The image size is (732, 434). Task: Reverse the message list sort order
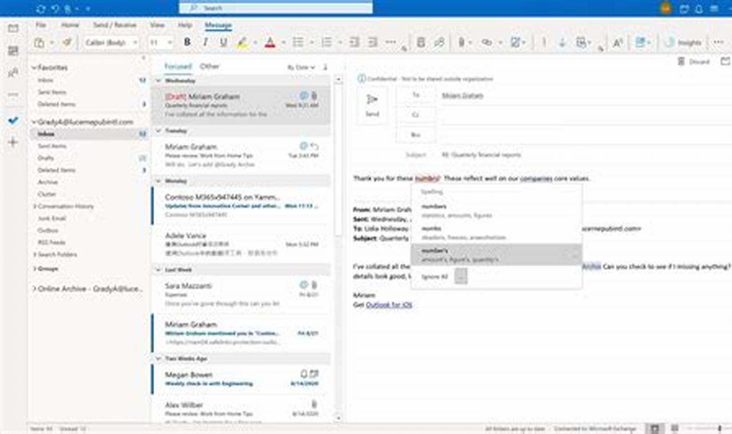coord(325,67)
